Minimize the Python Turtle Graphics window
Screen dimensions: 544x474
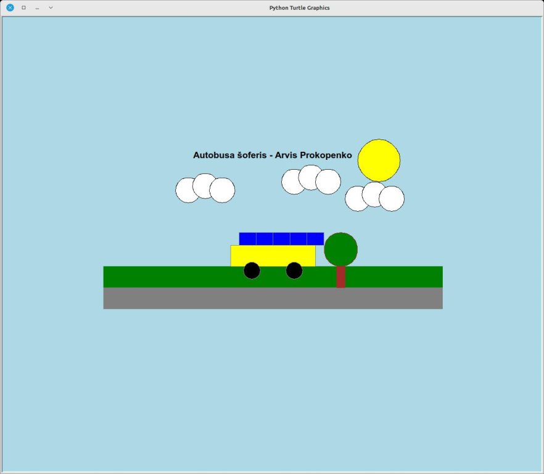[37, 7]
